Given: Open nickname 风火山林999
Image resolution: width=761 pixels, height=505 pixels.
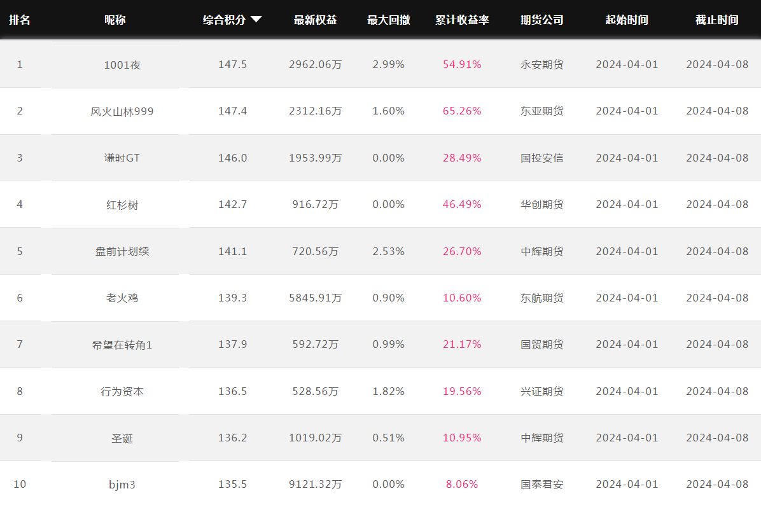Looking at the screenshot, I should (122, 111).
